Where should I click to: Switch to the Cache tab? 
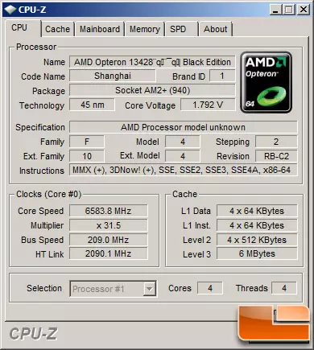click(x=57, y=29)
